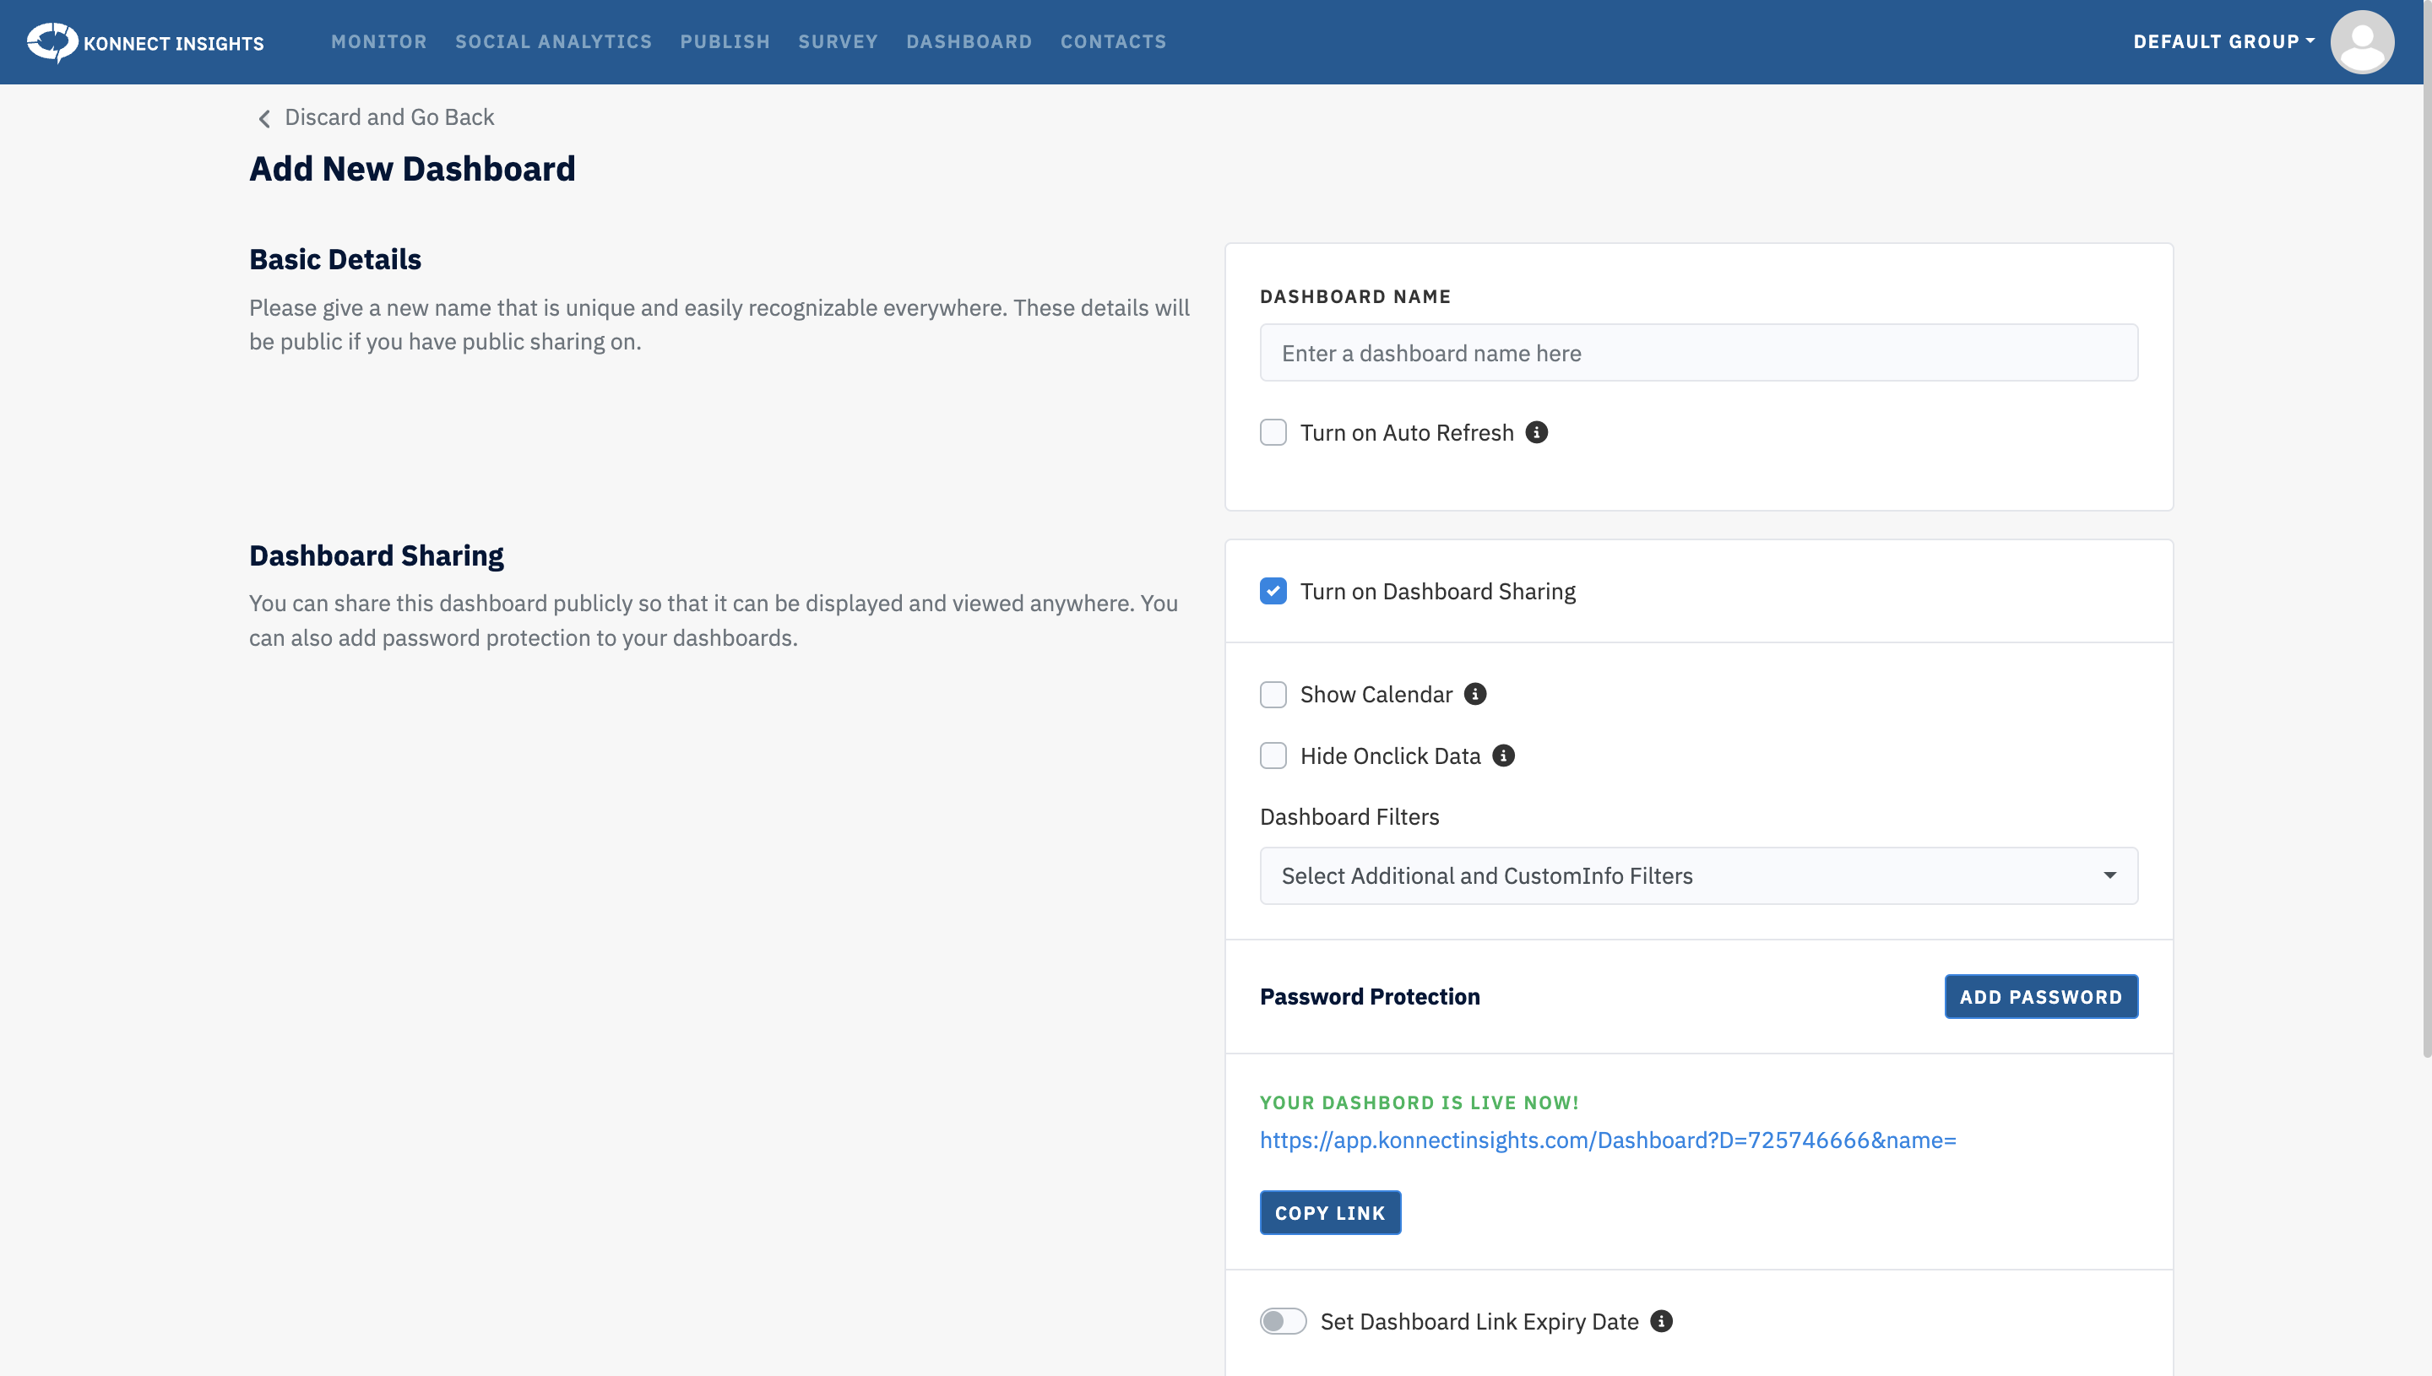
Task: Expand Select Additional and CustomInfo Filters dropdown
Action: tap(1698, 875)
